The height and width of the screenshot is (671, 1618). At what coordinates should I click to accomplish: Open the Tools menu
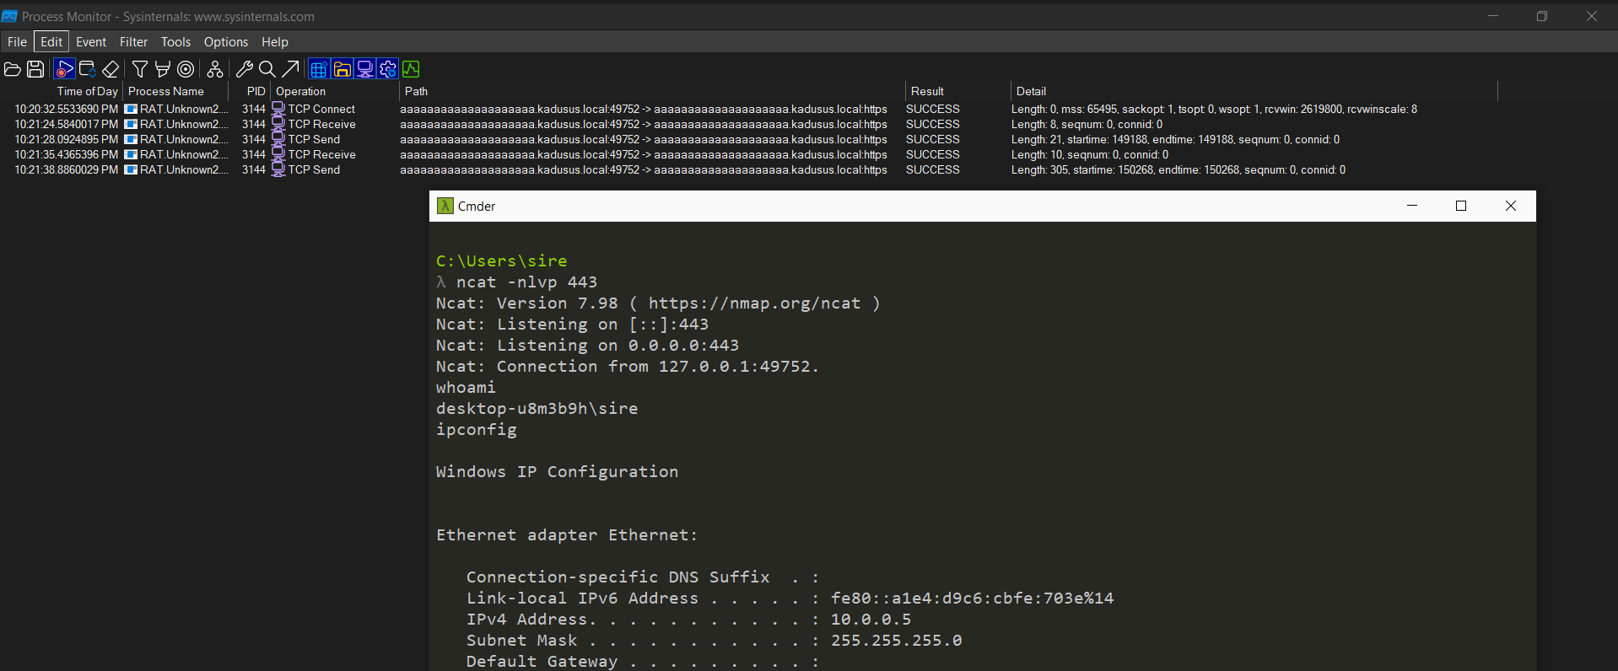[175, 41]
